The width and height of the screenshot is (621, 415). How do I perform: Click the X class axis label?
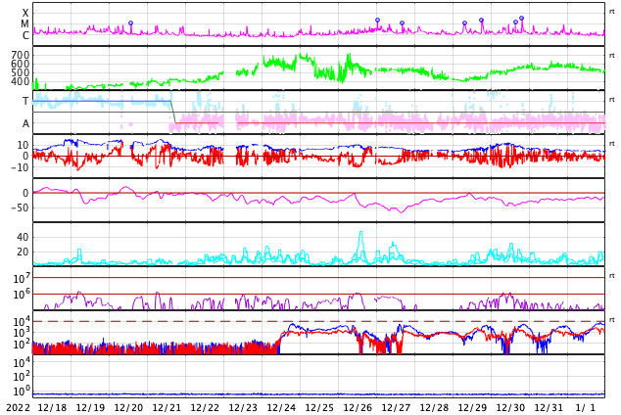tap(25, 13)
